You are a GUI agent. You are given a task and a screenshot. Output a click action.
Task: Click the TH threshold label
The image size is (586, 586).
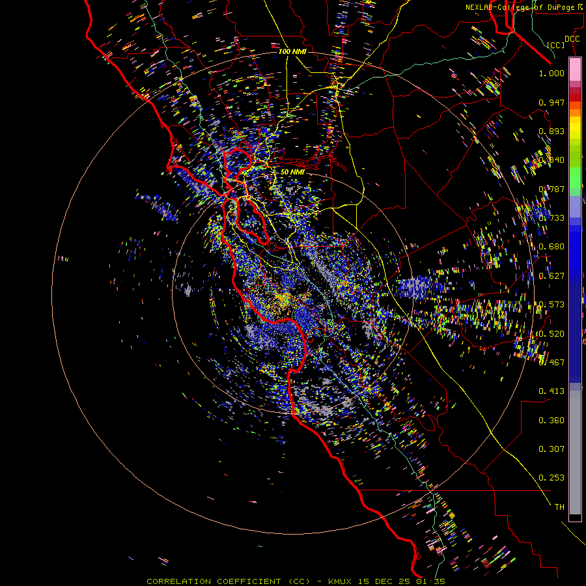pyautogui.click(x=559, y=507)
